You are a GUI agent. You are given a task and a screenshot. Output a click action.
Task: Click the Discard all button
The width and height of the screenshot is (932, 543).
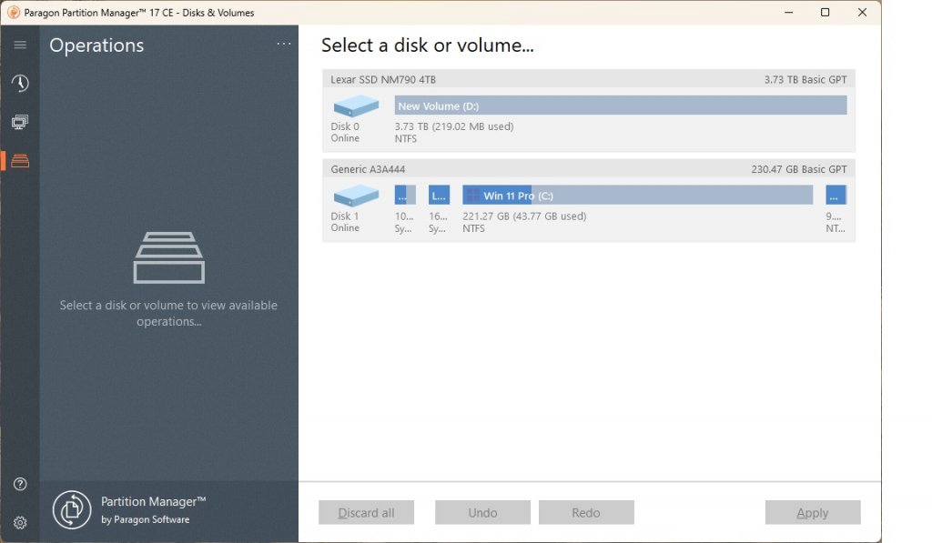click(366, 513)
